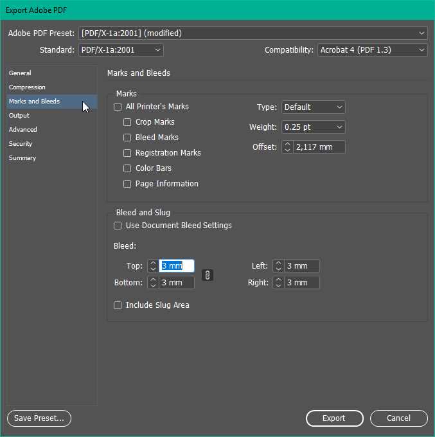This screenshot has width=435, height=437.
Task: Click the Offset stepper arrows
Action: point(287,147)
